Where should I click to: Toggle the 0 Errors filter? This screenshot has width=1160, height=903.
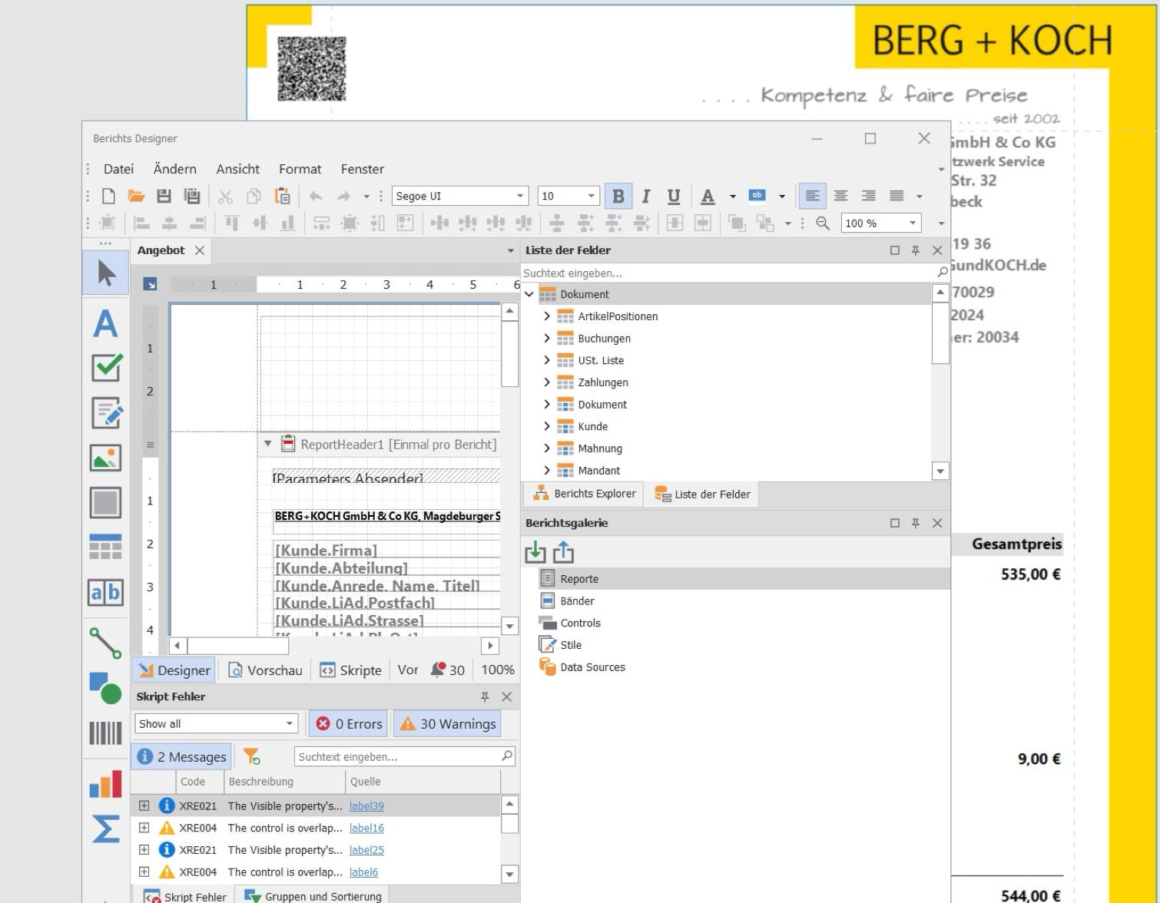[x=349, y=723]
